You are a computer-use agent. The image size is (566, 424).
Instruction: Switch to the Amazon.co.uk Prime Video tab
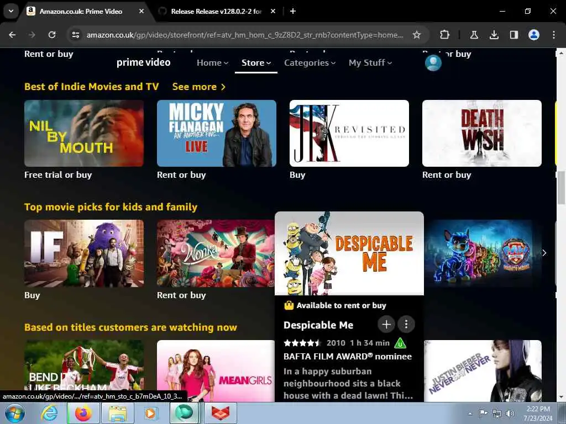click(x=81, y=11)
